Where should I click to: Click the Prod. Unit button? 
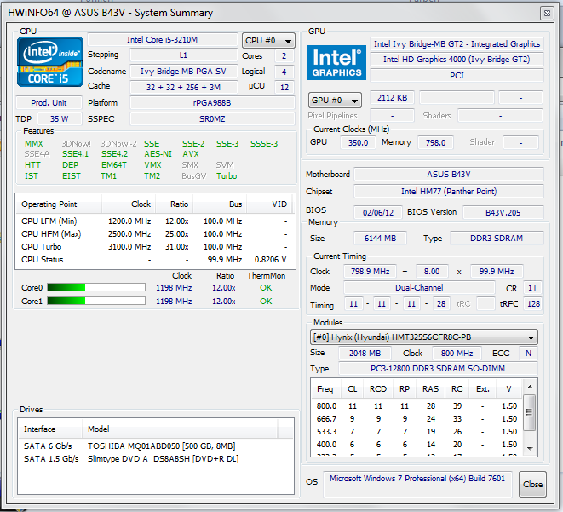point(50,103)
